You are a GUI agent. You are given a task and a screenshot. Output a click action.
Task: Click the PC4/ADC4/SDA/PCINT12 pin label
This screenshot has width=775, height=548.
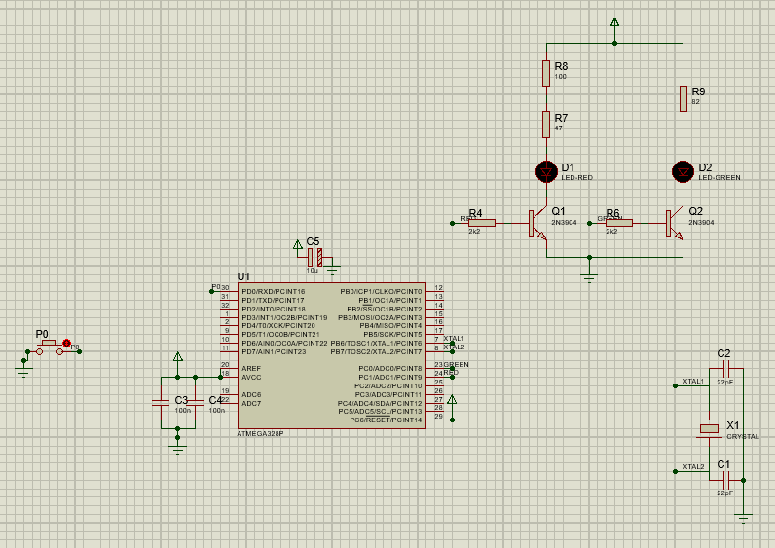[380, 403]
